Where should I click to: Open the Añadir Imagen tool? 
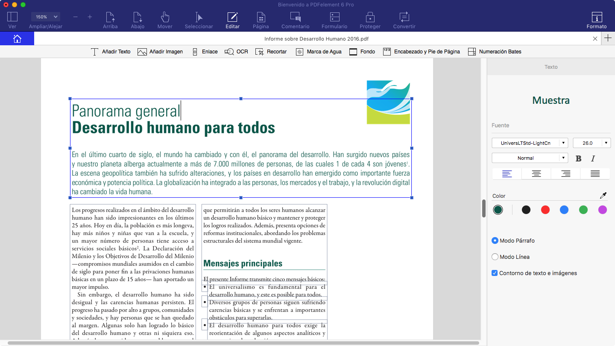pyautogui.click(x=160, y=51)
